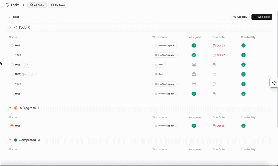
Task: Change the Oct 27 due date
Action: click(x=219, y=55)
